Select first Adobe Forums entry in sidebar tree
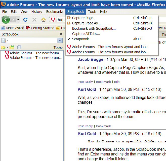 point(33,53)
